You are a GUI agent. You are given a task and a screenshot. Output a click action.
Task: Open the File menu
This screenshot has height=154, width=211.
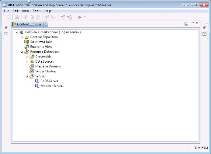7,11
